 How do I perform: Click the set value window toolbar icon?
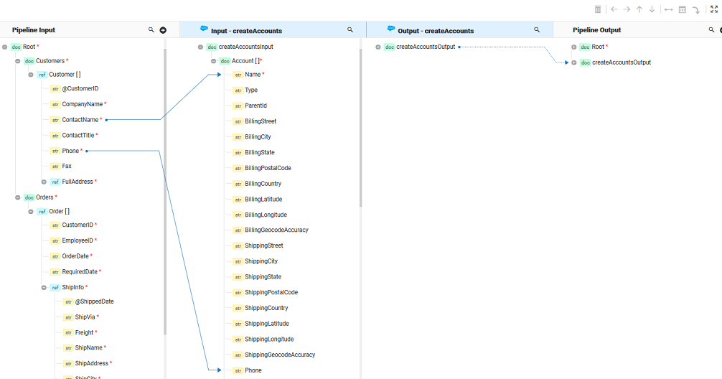(683, 9)
